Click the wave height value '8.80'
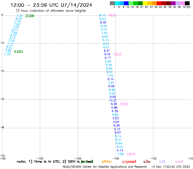Image resolution: width=193 pixels, height=169 pixels. (108, 61)
